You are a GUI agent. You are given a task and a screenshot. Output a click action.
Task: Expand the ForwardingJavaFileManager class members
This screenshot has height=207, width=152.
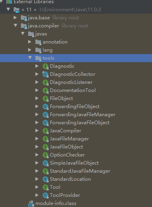pos(37,115)
